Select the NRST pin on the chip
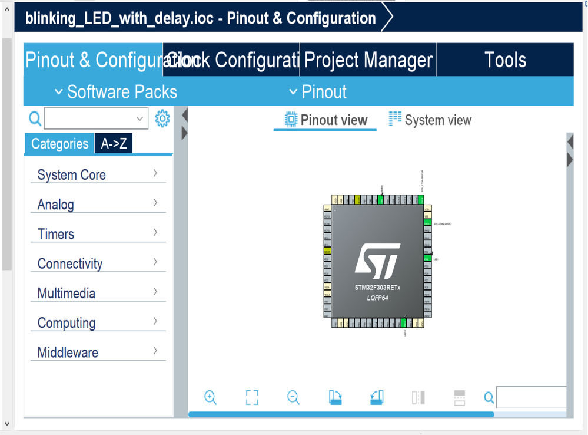This screenshot has width=588, height=435. point(327,252)
